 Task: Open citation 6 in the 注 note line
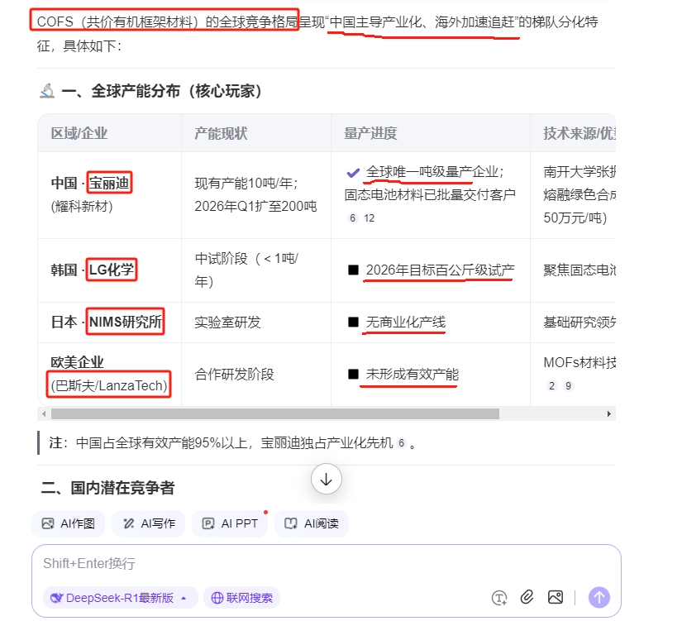(x=401, y=443)
